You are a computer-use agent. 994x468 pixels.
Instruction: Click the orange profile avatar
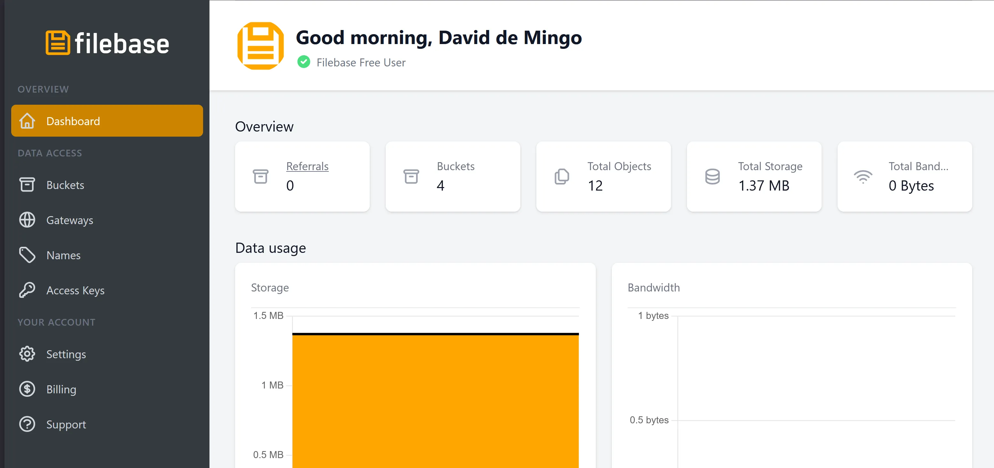[260, 46]
